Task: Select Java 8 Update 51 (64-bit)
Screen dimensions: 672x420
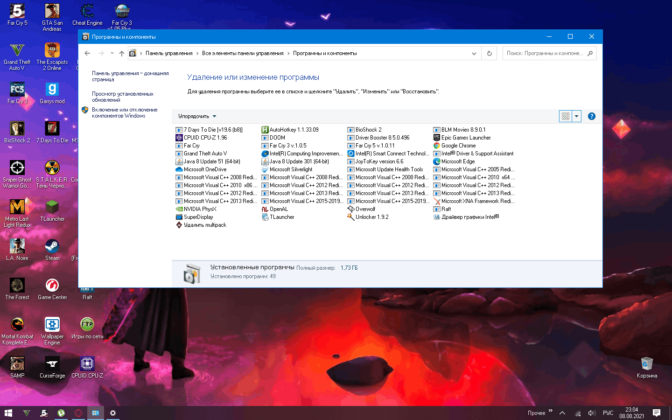Action: coord(208,161)
